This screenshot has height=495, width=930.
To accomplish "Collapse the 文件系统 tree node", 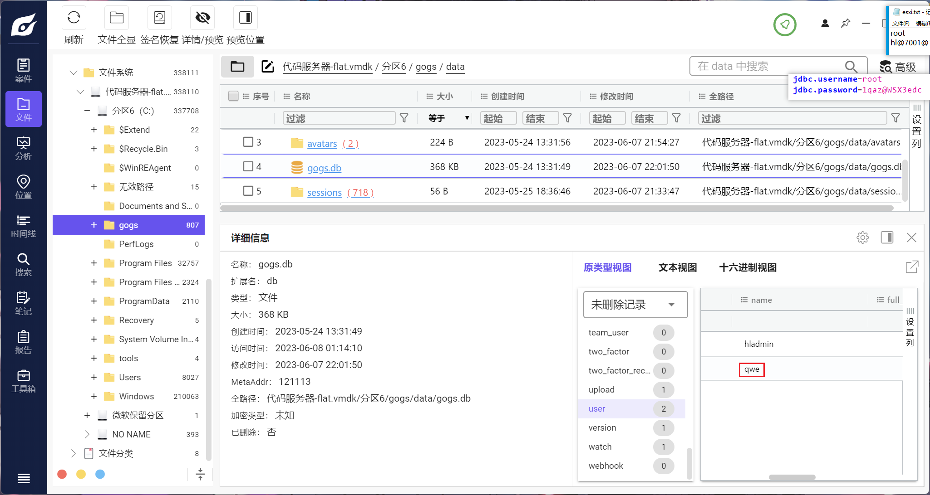I will [x=73, y=73].
